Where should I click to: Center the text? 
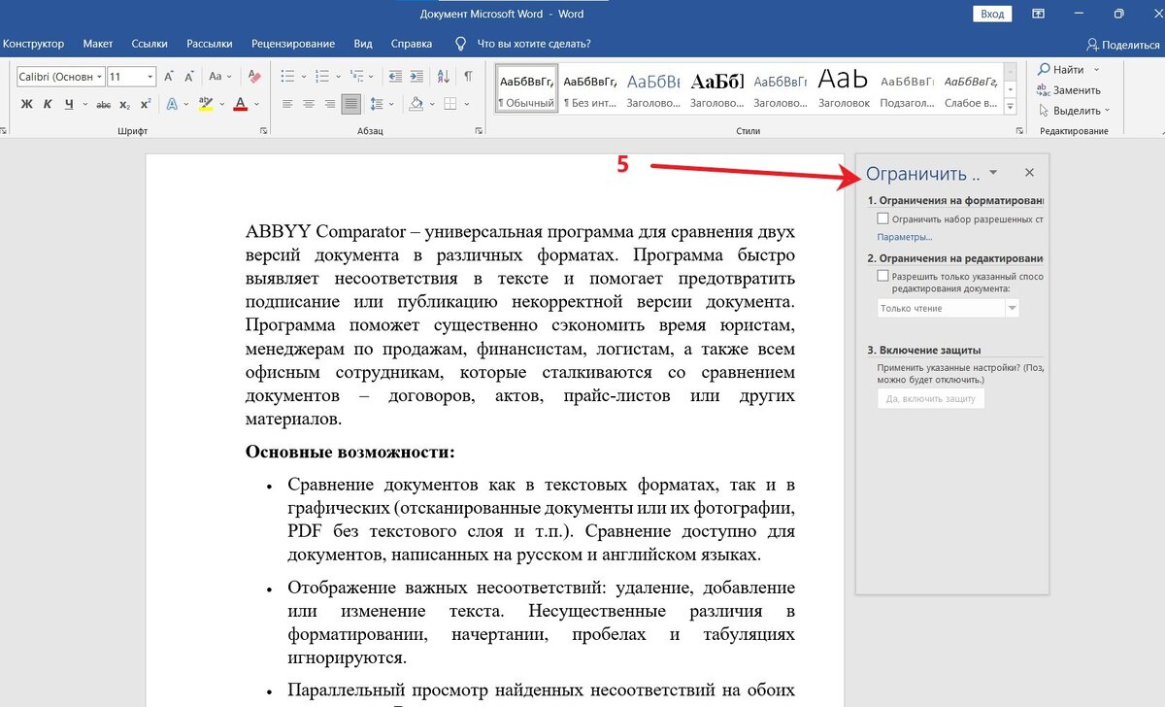[x=309, y=104]
